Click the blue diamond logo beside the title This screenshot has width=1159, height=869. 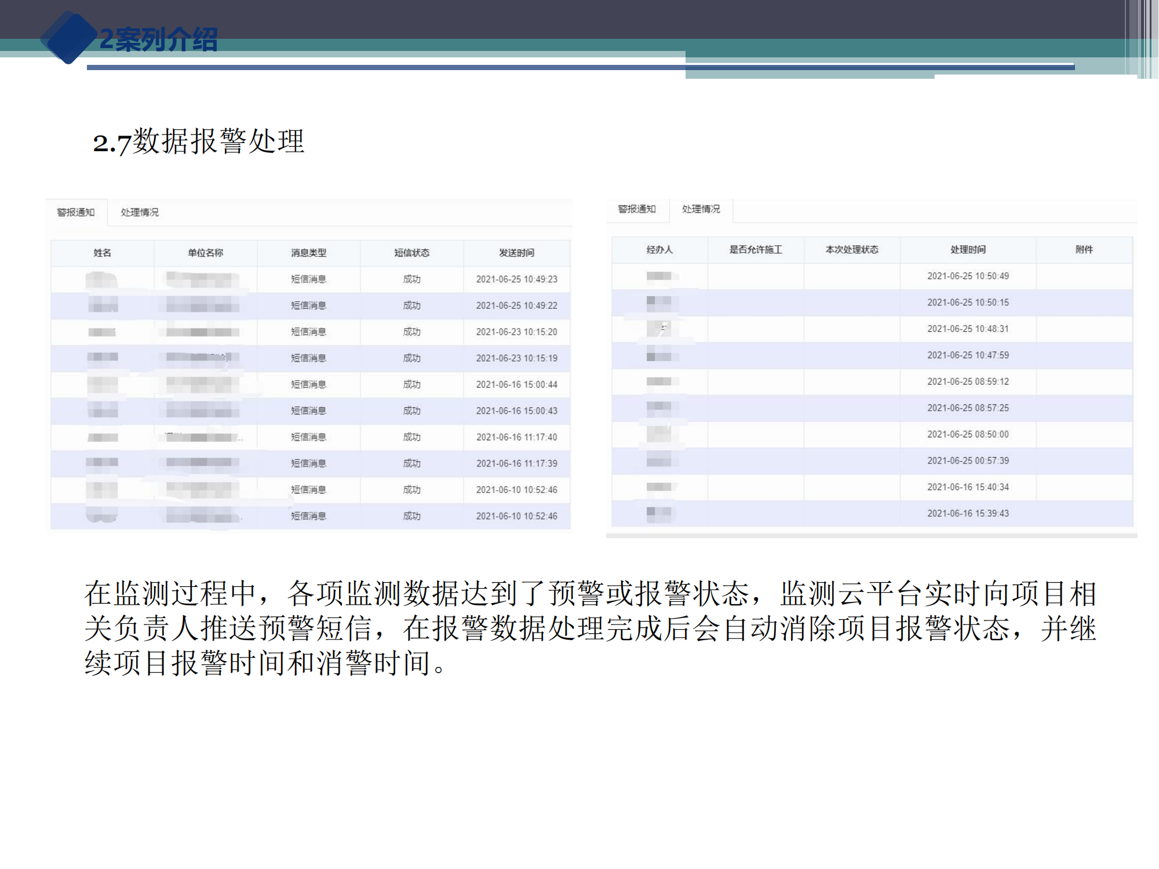point(69,38)
